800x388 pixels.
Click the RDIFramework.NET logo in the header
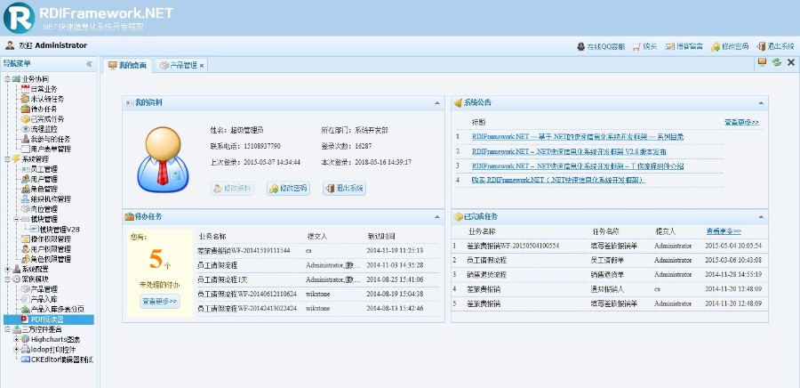click(x=88, y=18)
